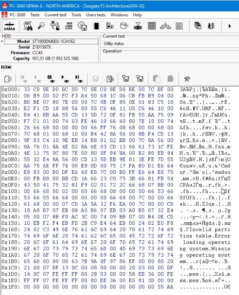Click the computer-to-drive transfer icon
This screenshot has height=295, width=239.
[x=55, y=25]
